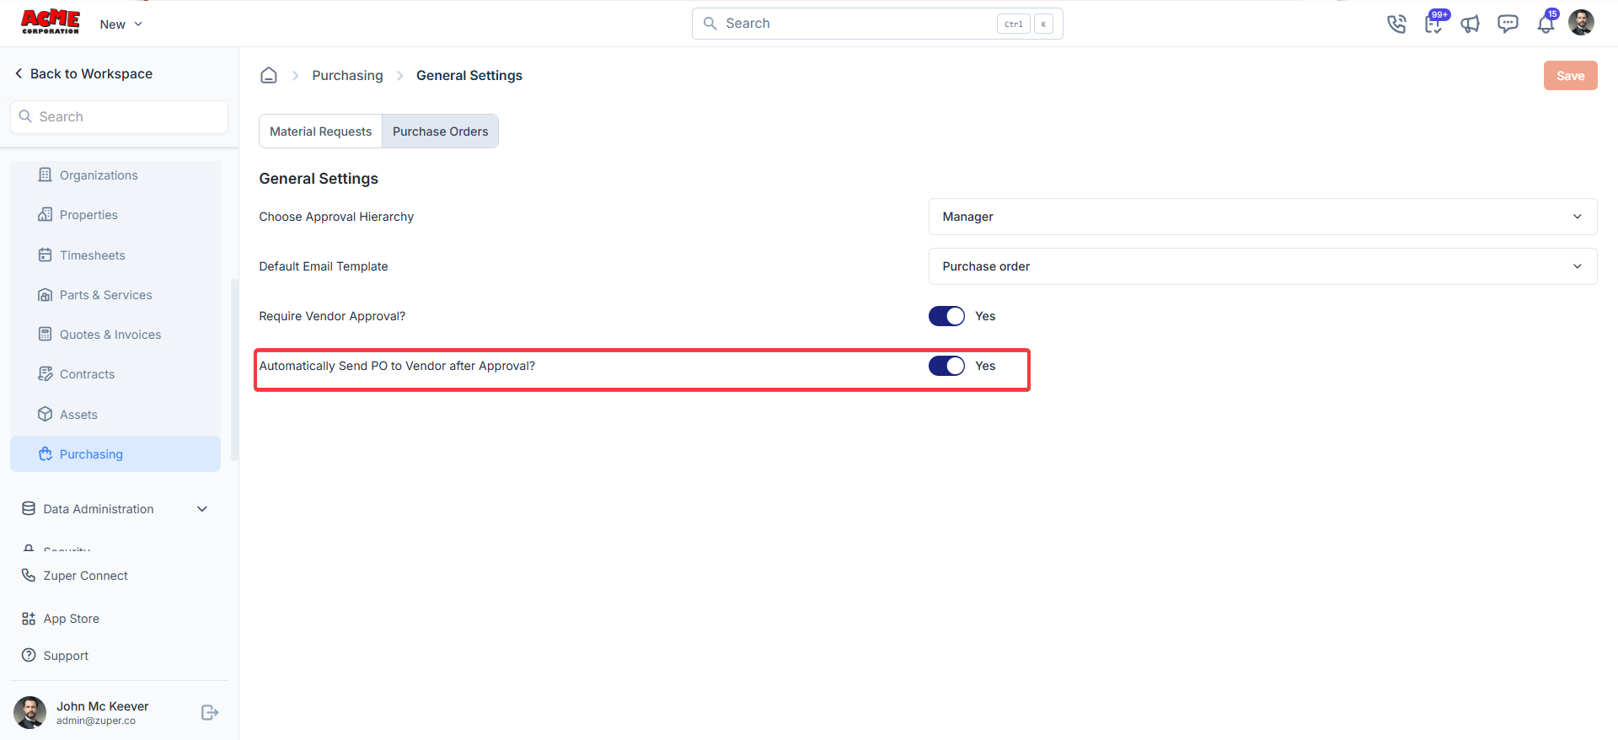The width and height of the screenshot is (1618, 740).
Task: Click the Properties icon in sidebar
Action: (46, 214)
